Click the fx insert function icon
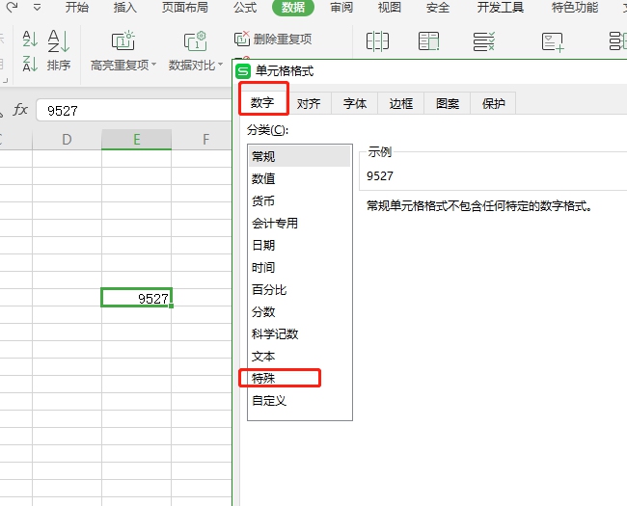627x506 pixels. (20, 110)
